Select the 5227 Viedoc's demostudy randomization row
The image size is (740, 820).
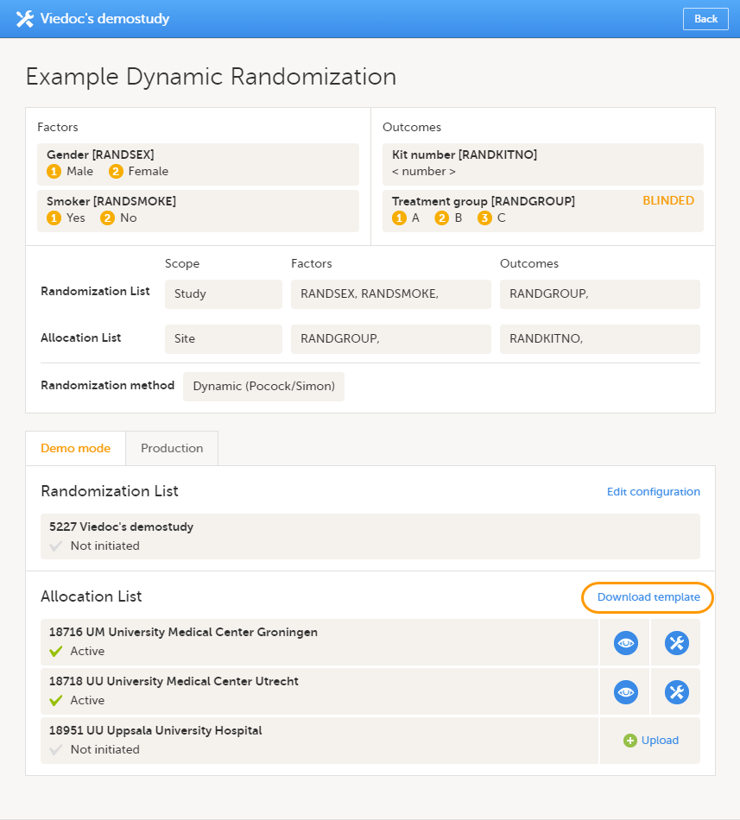coord(370,536)
